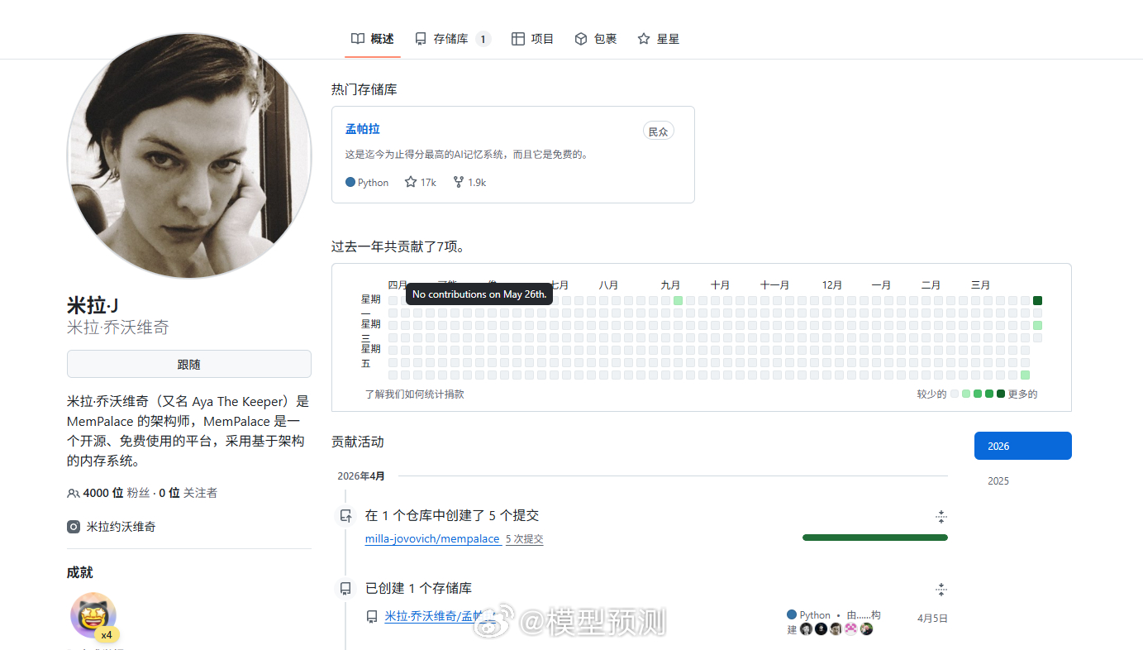Viewport: 1143px width, 650px height.
Task: Select the 2025 year in the sidebar
Action: click(x=998, y=480)
